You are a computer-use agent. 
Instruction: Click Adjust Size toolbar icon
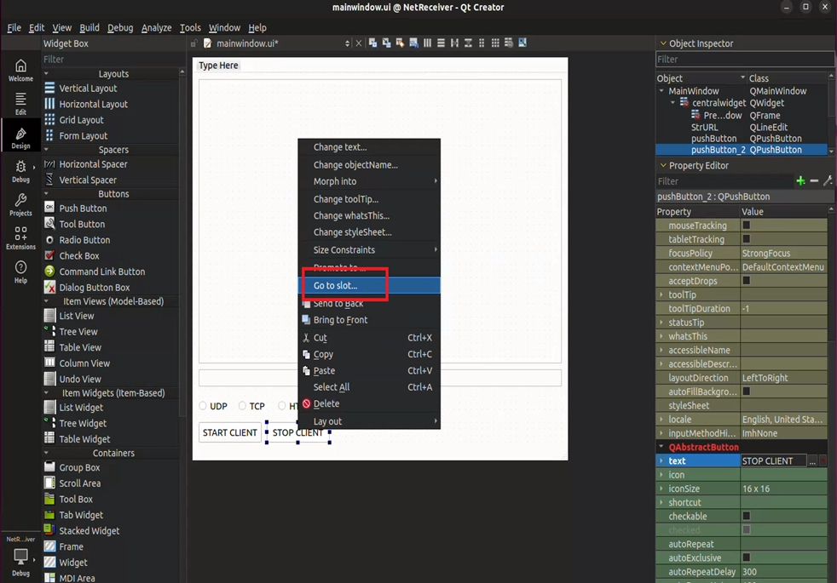(522, 43)
